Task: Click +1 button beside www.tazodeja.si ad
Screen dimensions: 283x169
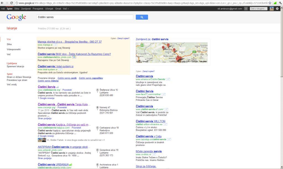Action: pyautogui.click(x=169, y=139)
